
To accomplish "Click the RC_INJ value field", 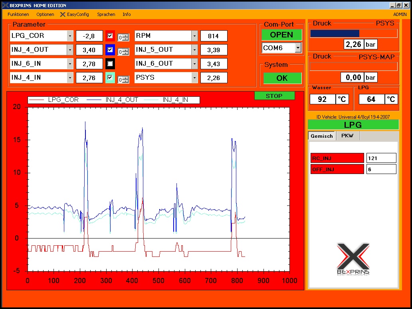I will tap(381, 158).
